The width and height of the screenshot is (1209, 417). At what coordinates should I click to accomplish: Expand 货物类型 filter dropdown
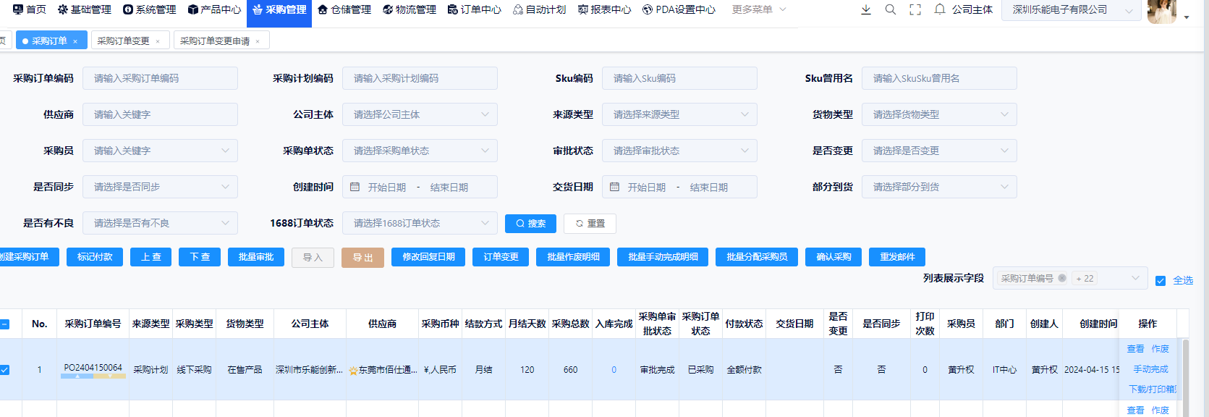pyautogui.click(x=939, y=114)
